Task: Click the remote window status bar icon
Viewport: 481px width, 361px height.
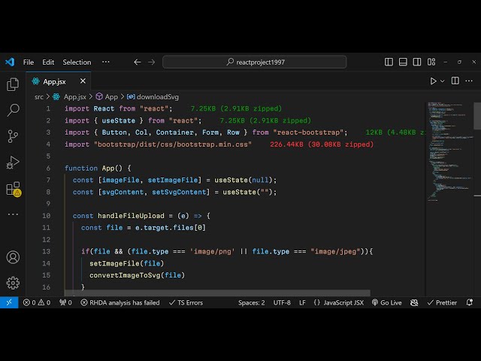Action: [x=8, y=302]
